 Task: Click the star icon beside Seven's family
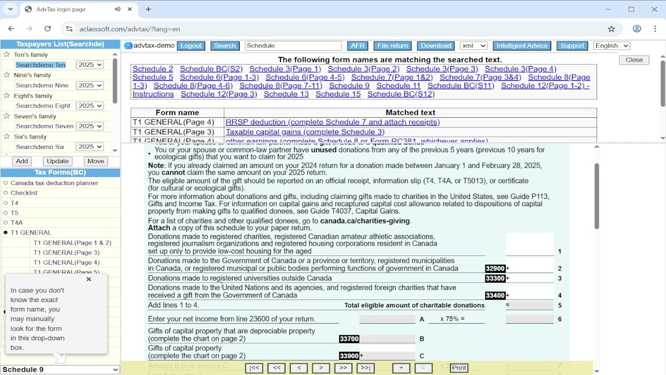pos(7,116)
